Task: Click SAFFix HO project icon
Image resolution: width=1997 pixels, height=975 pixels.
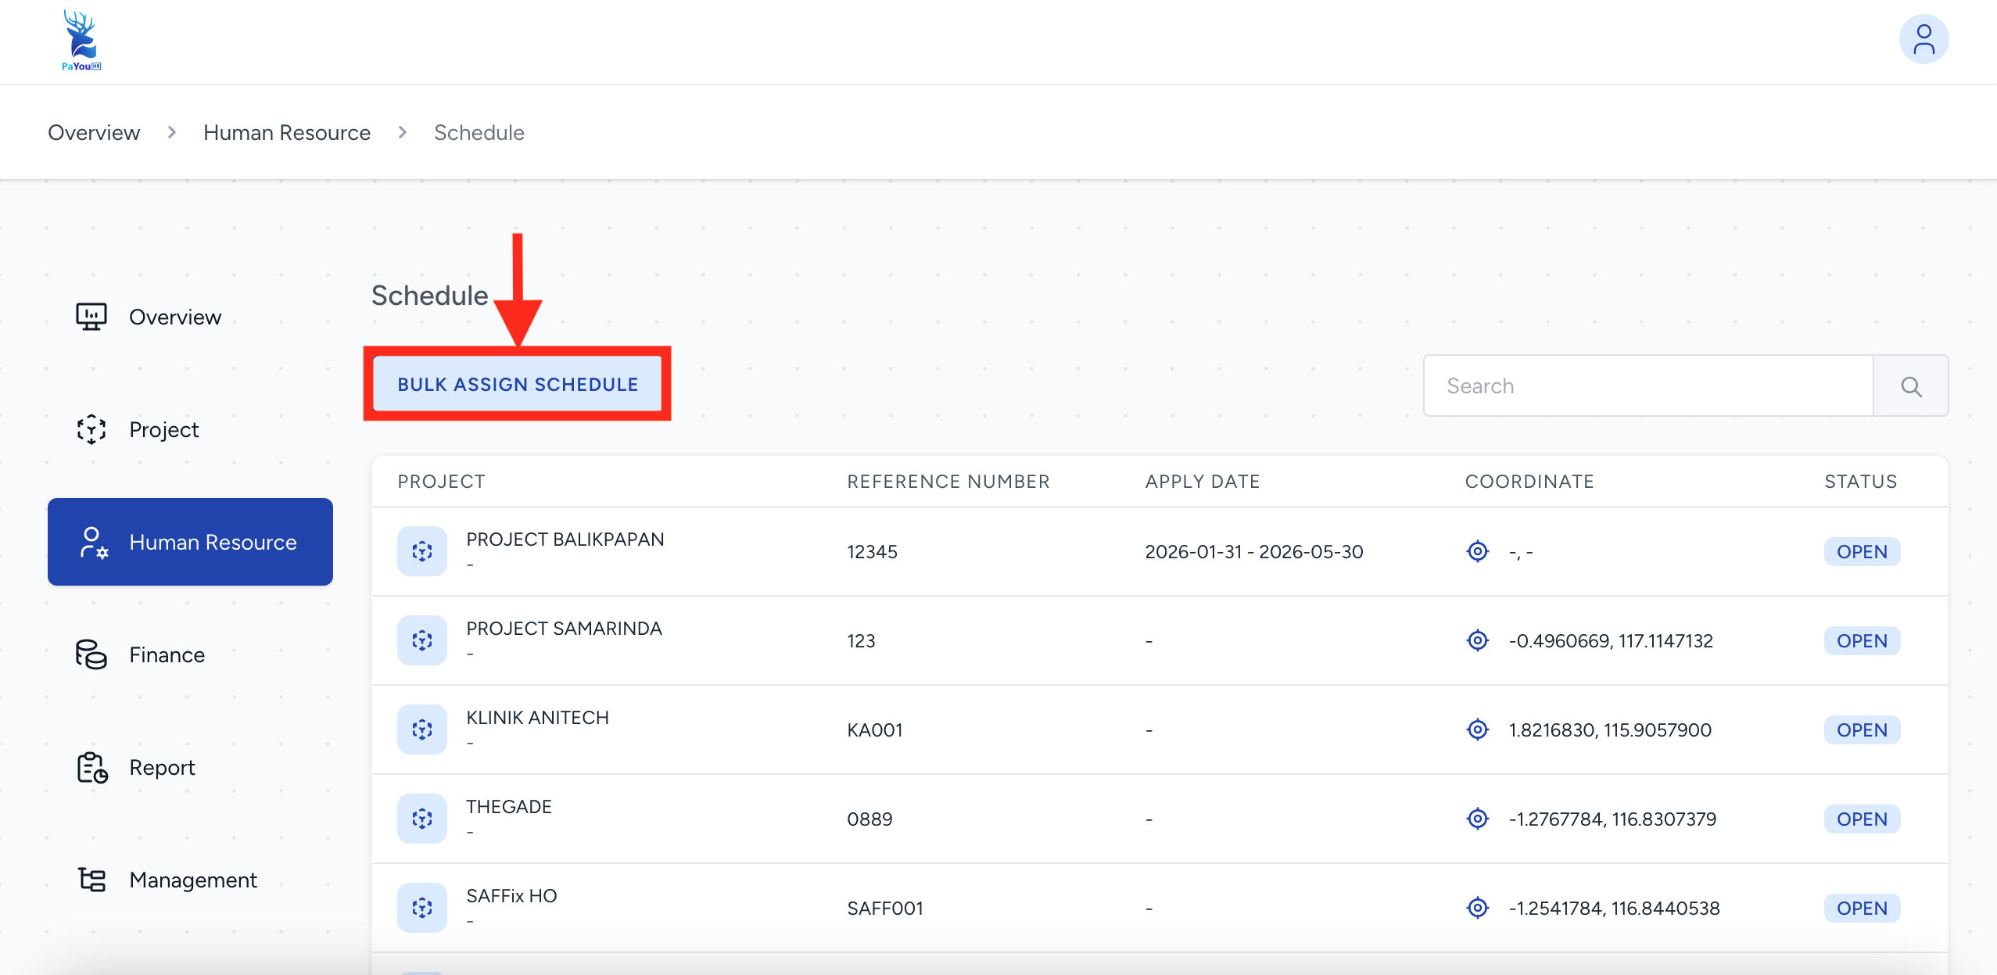Action: (422, 909)
